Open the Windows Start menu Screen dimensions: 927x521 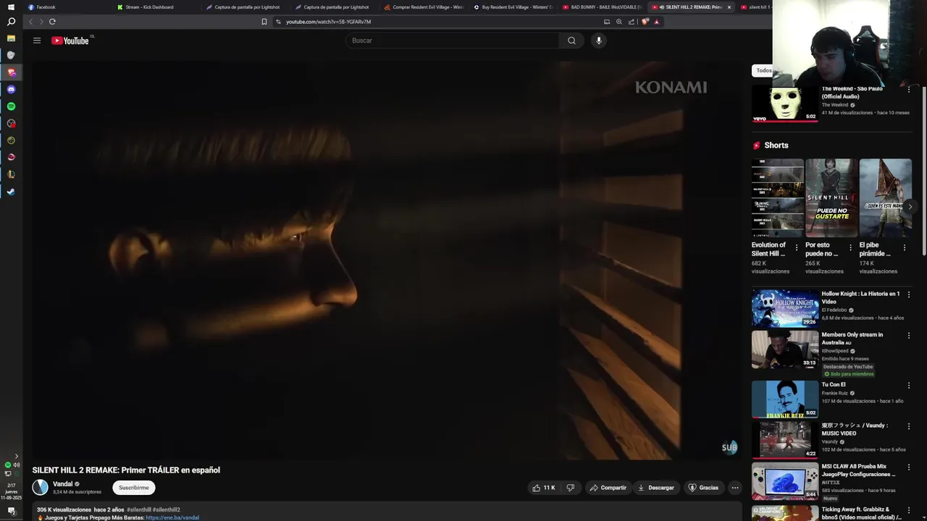(x=11, y=7)
